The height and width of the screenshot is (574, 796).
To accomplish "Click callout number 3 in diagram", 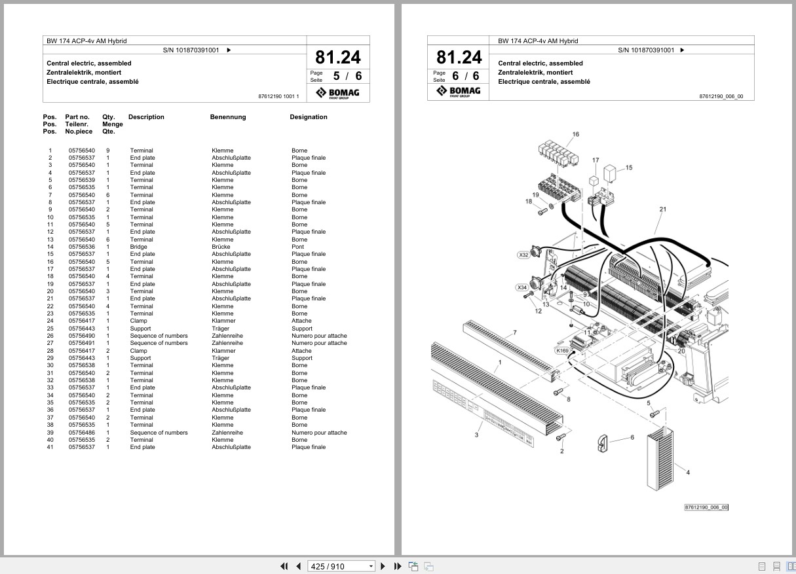I will [x=476, y=435].
